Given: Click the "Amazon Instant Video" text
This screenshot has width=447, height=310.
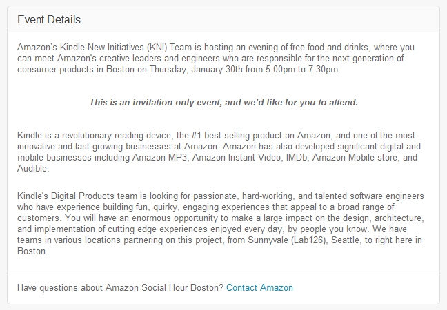Looking at the screenshot, I should point(237,158).
